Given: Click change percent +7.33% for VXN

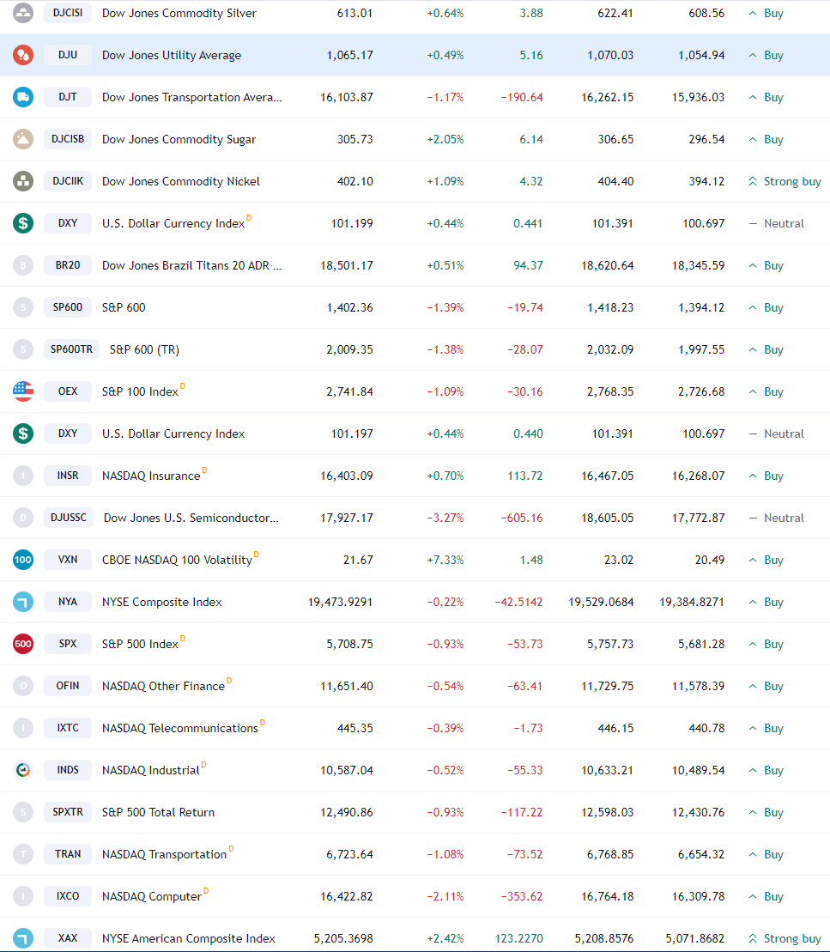Looking at the screenshot, I should tap(445, 560).
